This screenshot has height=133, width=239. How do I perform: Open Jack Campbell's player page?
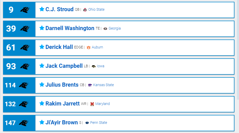click(64, 66)
